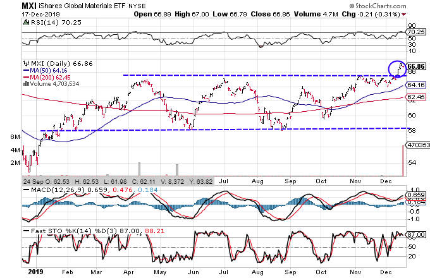Click the bar icon beside Volume 4,703,534
The image size is (430, 278).
pyautogui.click(x=26, y=84)
